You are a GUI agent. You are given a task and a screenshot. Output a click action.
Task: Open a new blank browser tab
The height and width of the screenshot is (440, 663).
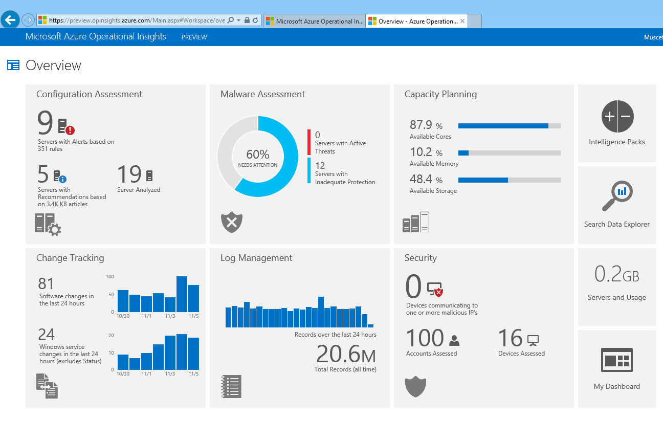click(x=475, y=21)
